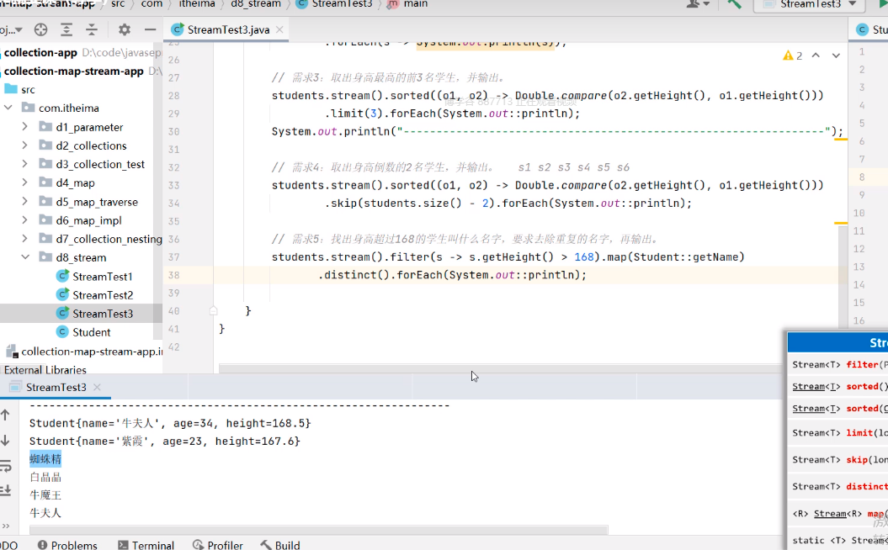Select External Libraries node
The image size is (888, 550).
point(45,369)
